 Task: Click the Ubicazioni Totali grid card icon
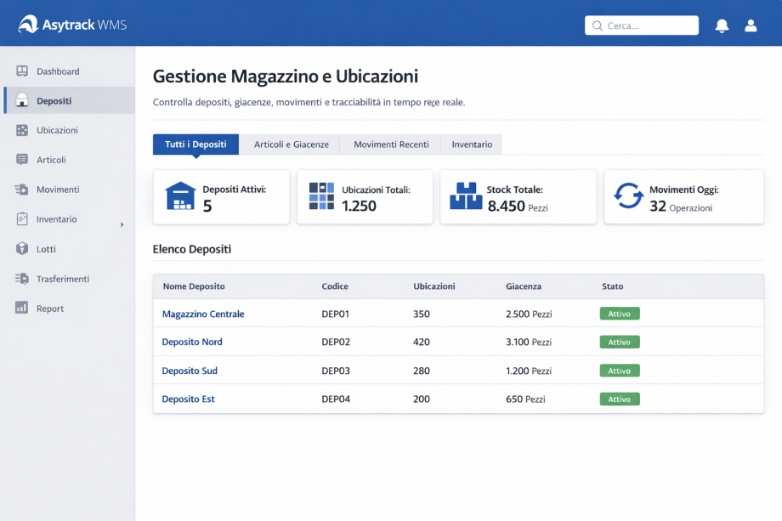[x=321, y=196]
